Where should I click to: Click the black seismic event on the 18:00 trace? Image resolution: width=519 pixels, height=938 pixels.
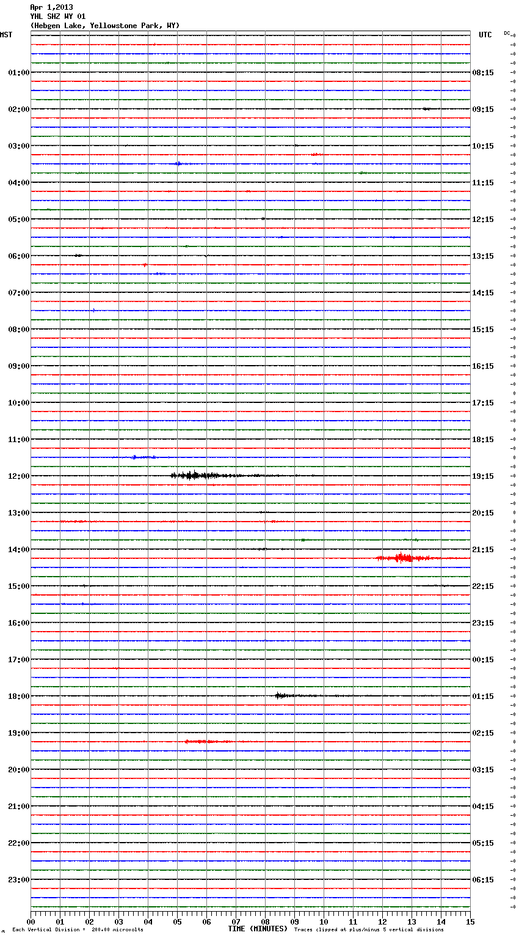coord(280,695)
